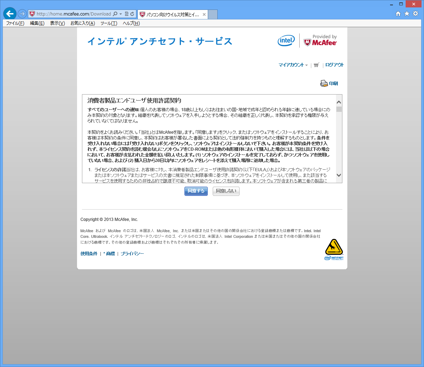Click the 同意する button

click(x=196, y=191)
